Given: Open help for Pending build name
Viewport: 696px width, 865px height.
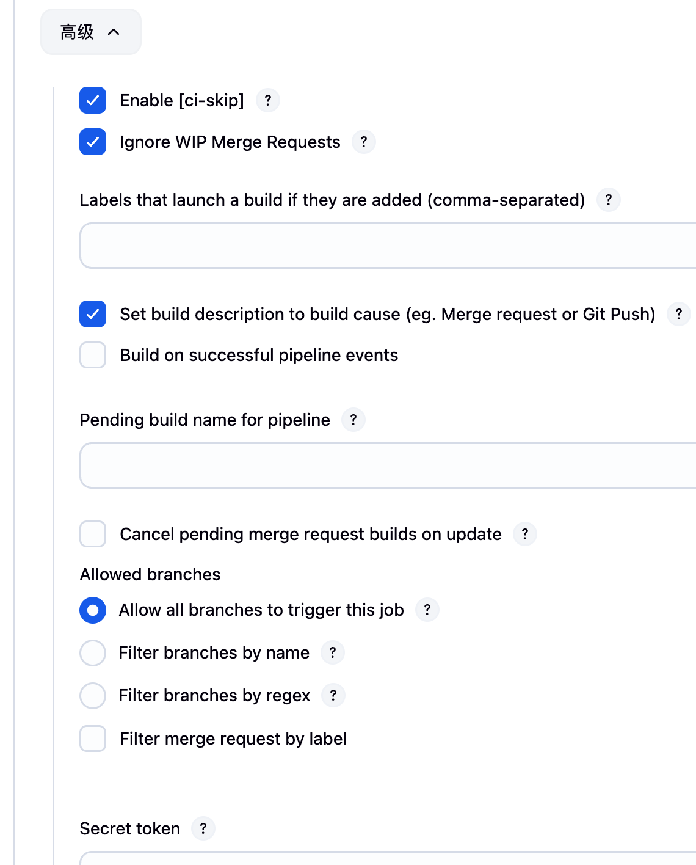Looking at the screenshot, I should pyautogui.click(x=353, y=420).
